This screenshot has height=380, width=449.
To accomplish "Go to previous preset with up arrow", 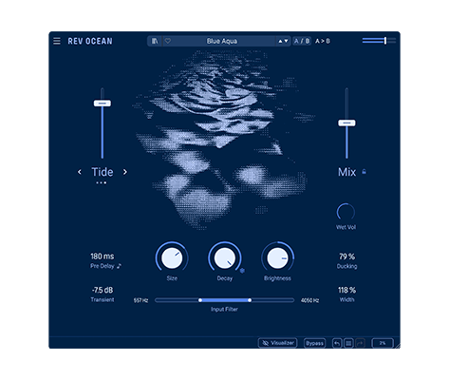I will 280,41.
